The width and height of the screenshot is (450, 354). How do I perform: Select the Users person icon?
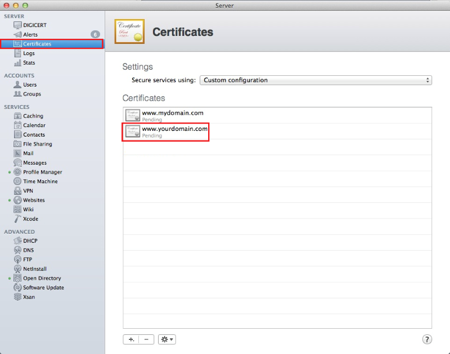click(17, 84)
